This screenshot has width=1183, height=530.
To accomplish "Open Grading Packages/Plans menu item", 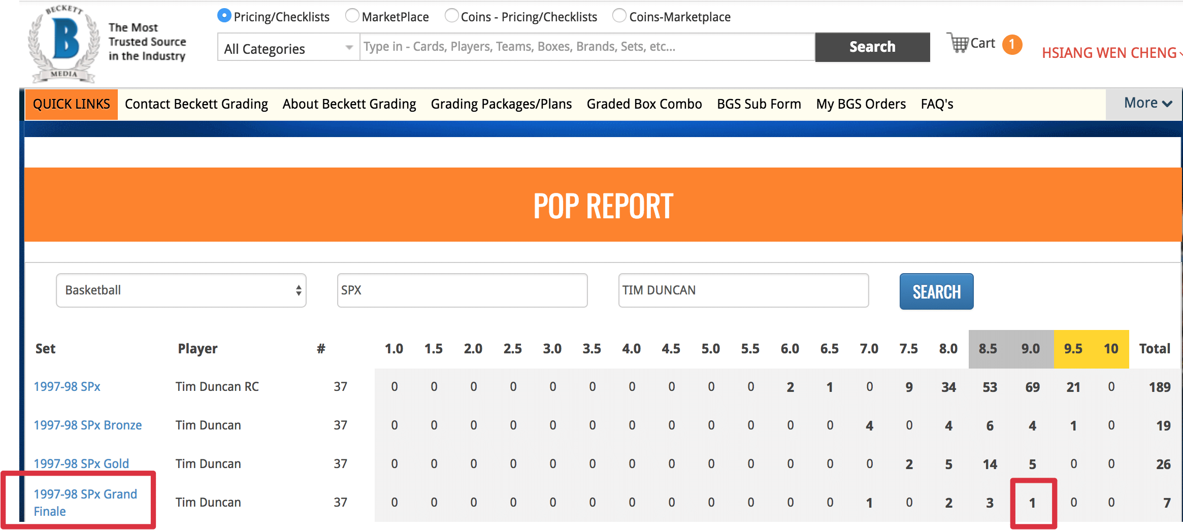I will 501,104.
